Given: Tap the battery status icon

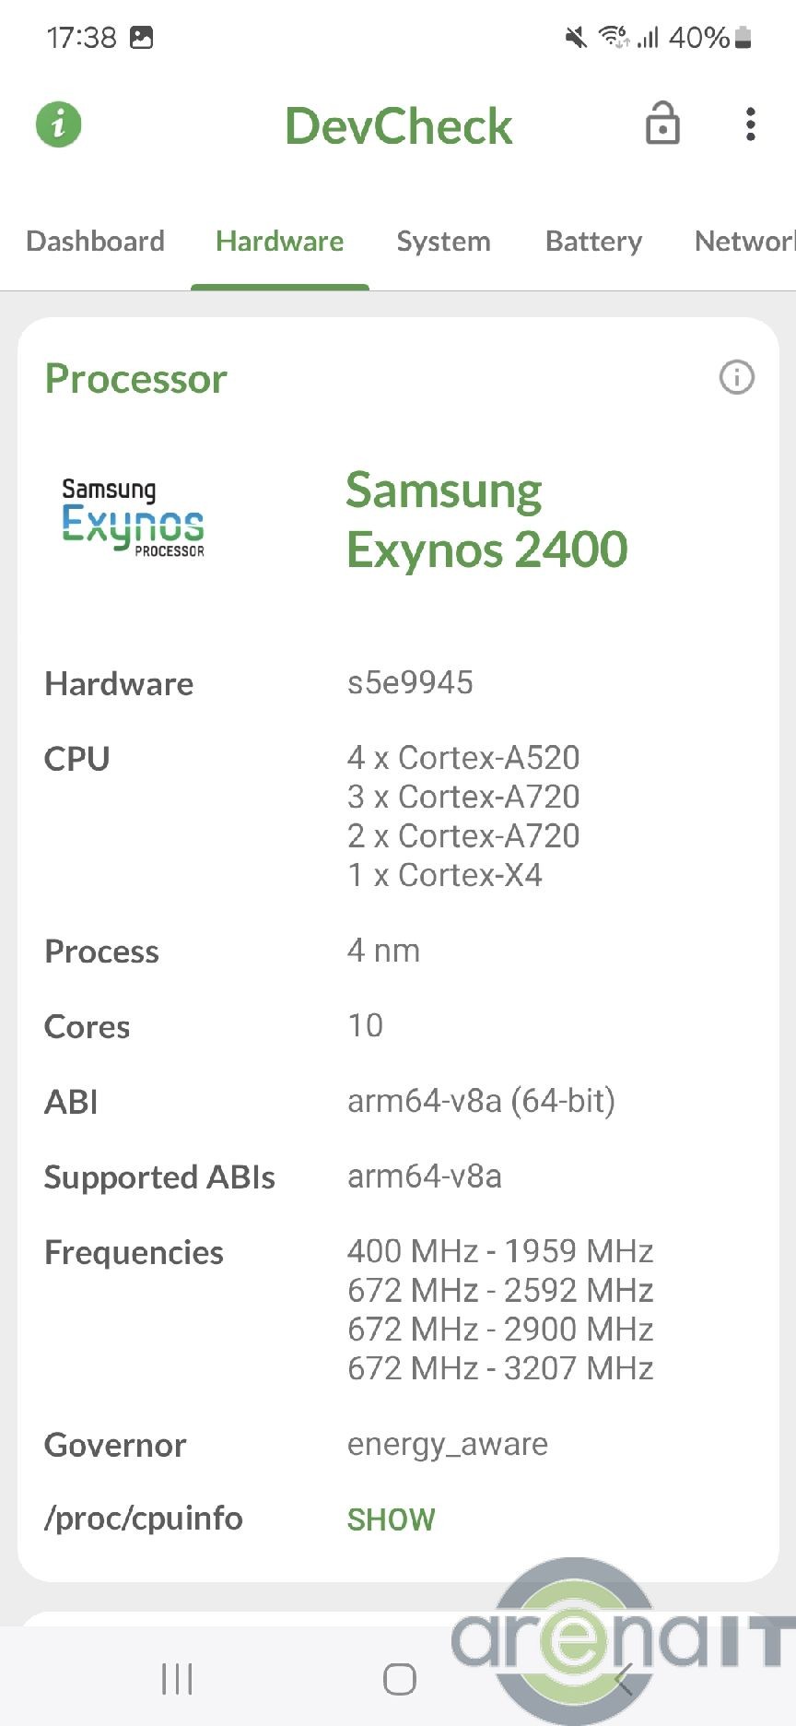Looking at the screenshot, I should click(x=743, y=38).
